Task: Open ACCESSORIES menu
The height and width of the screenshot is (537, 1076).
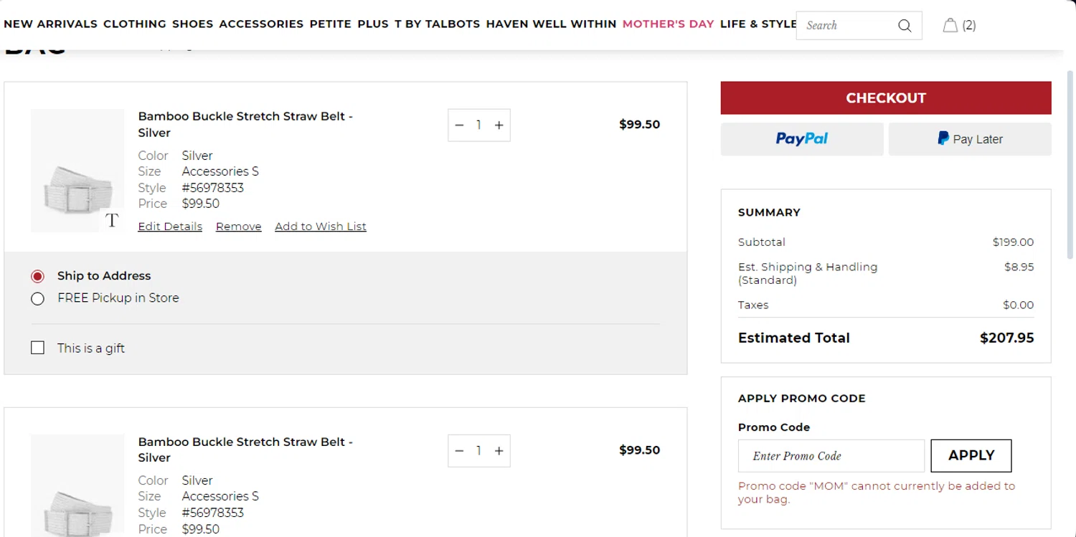Action: pyautogui.click(x=261, y=24)
